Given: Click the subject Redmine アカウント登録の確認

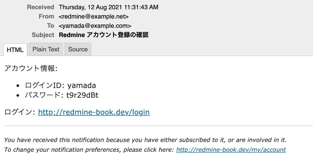Looking at the screenshot, I should 104,35.
